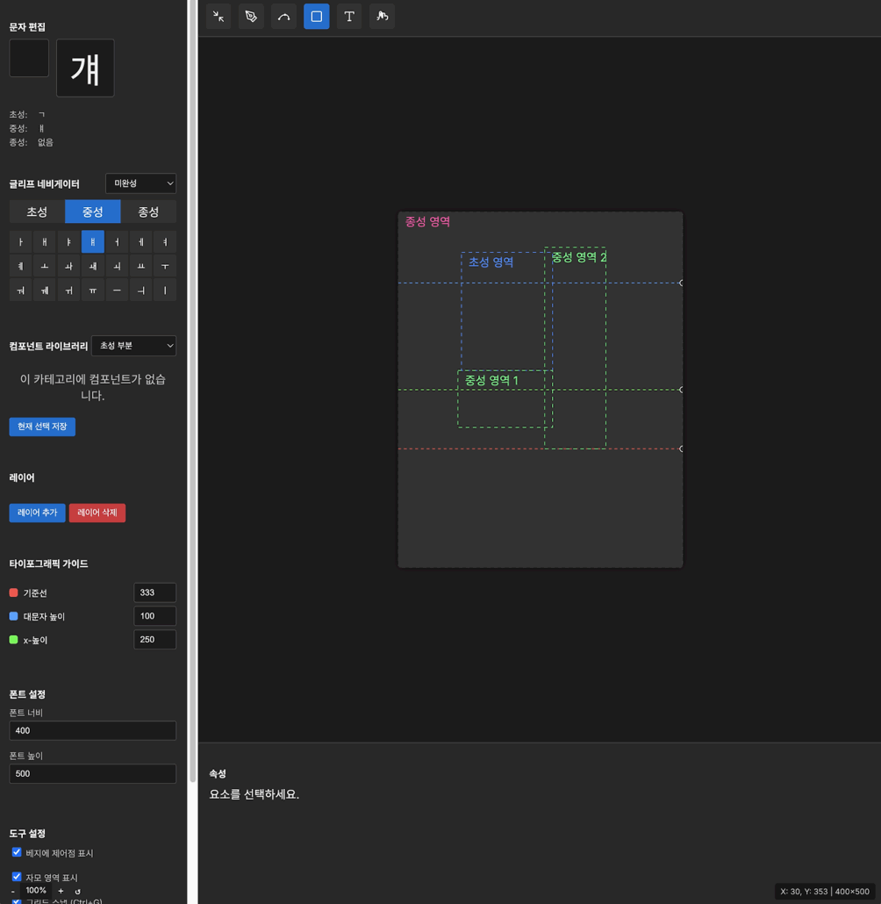Select the Pen tool
Screen dimensions: 881x904
click(x=251, y=17)
